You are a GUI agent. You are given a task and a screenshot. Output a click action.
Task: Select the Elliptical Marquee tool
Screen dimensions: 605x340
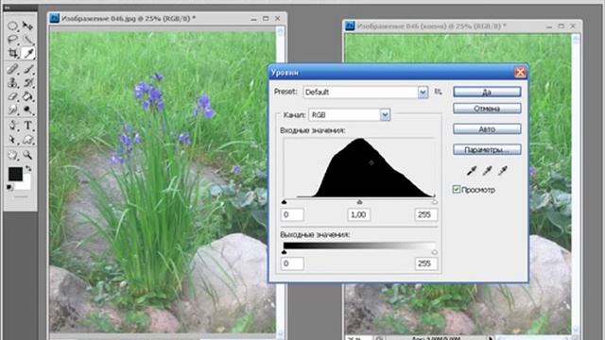click(x=12, y=26)
